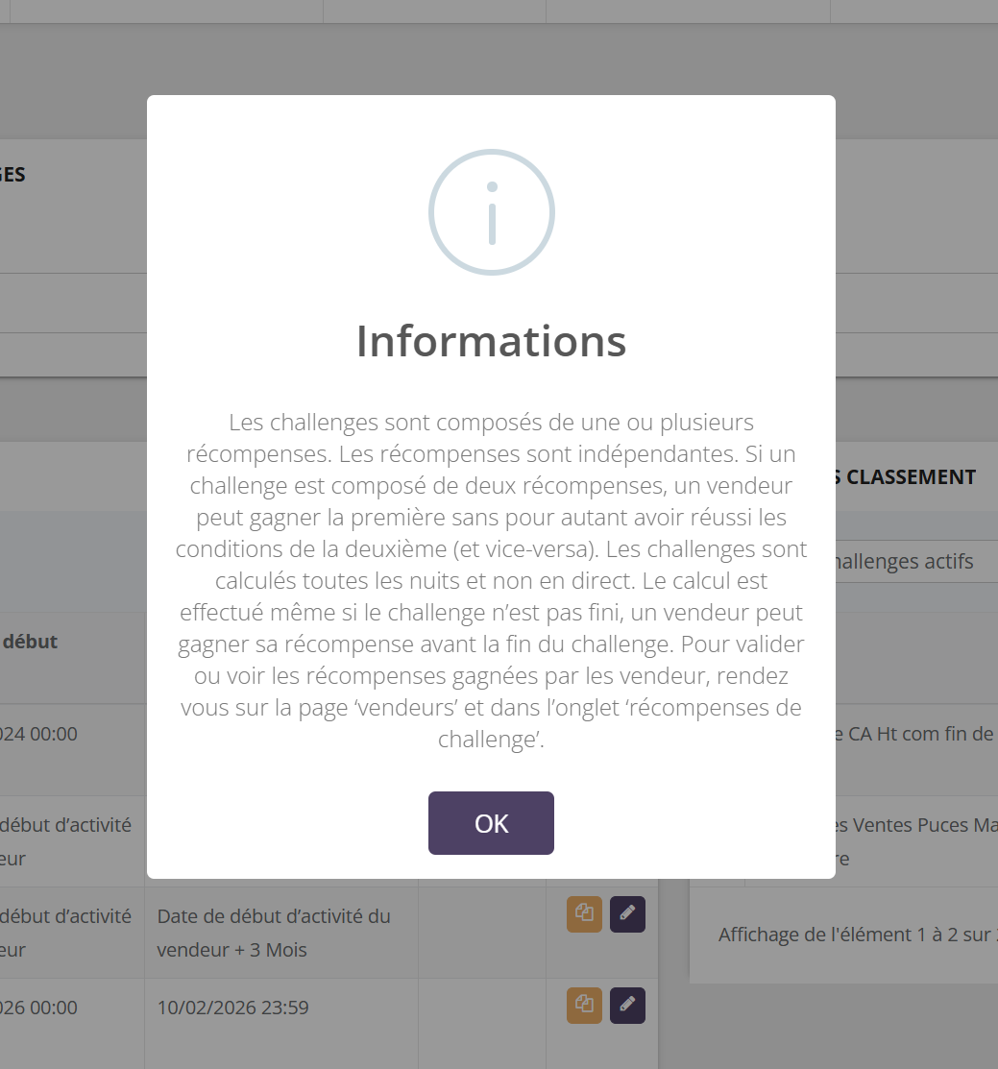The image size is (998, 1069).
Task: Click the 'Informations' dialog heading
Action: pyautogui.click(x=491, y=340)
